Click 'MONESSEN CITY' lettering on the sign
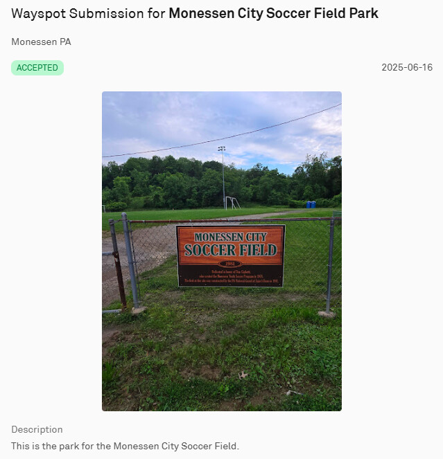Image resolution: width=443 pixels, height=459 pixels. [230, 237]
